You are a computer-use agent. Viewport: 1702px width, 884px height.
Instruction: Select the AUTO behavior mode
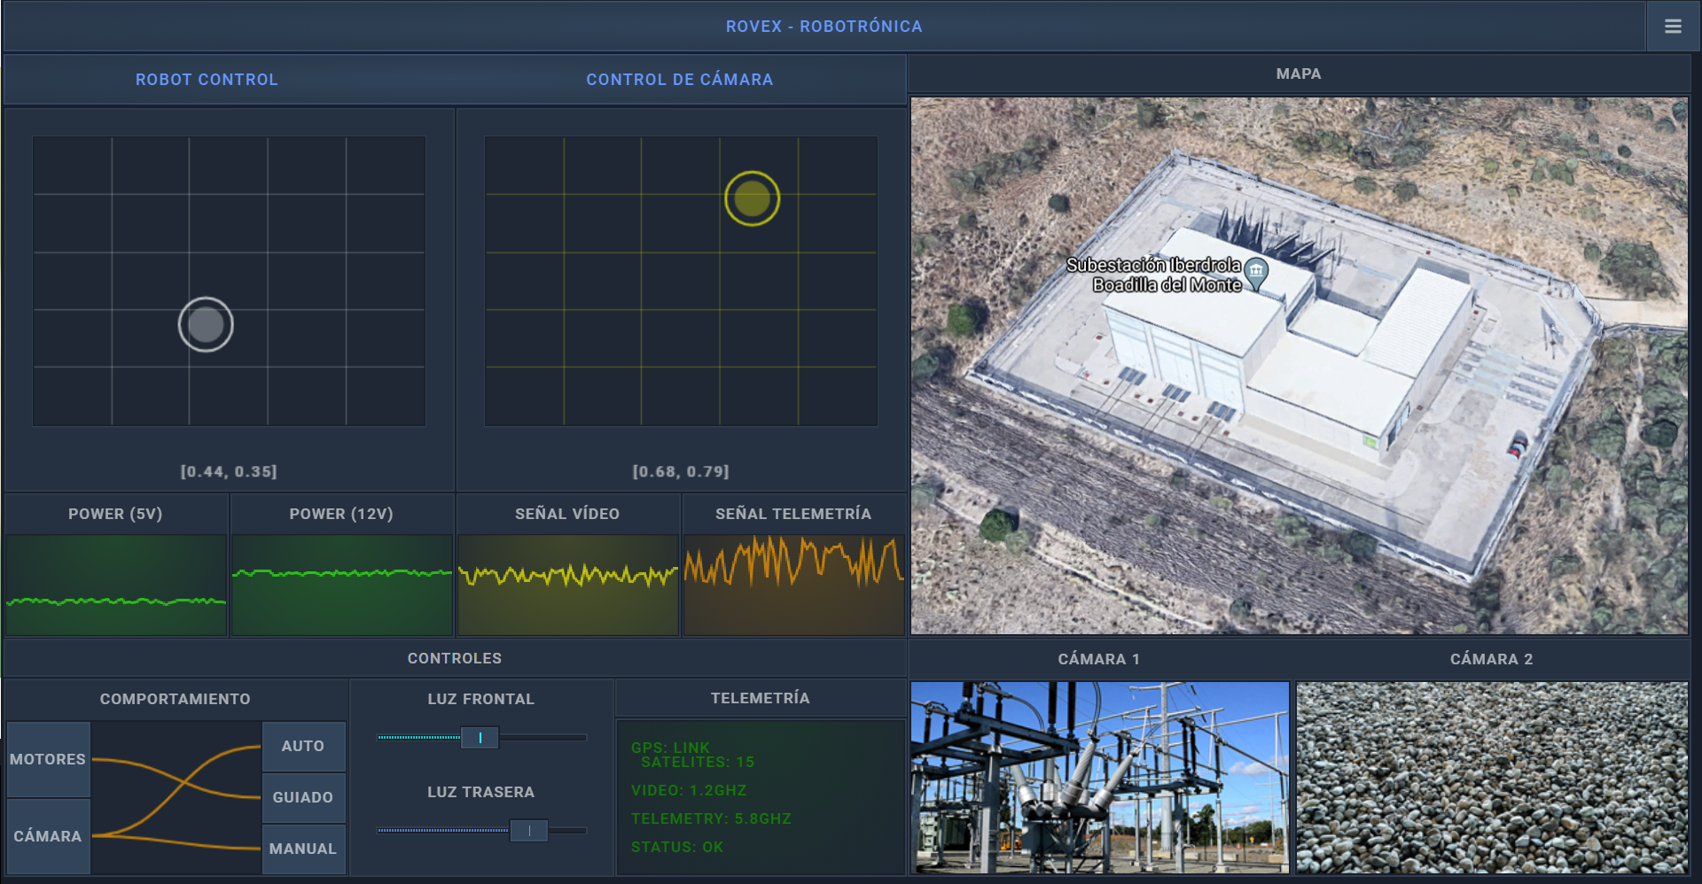pos(303,746)
